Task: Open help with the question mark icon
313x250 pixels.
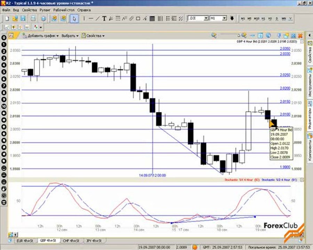Action: [x=43, y=19]
